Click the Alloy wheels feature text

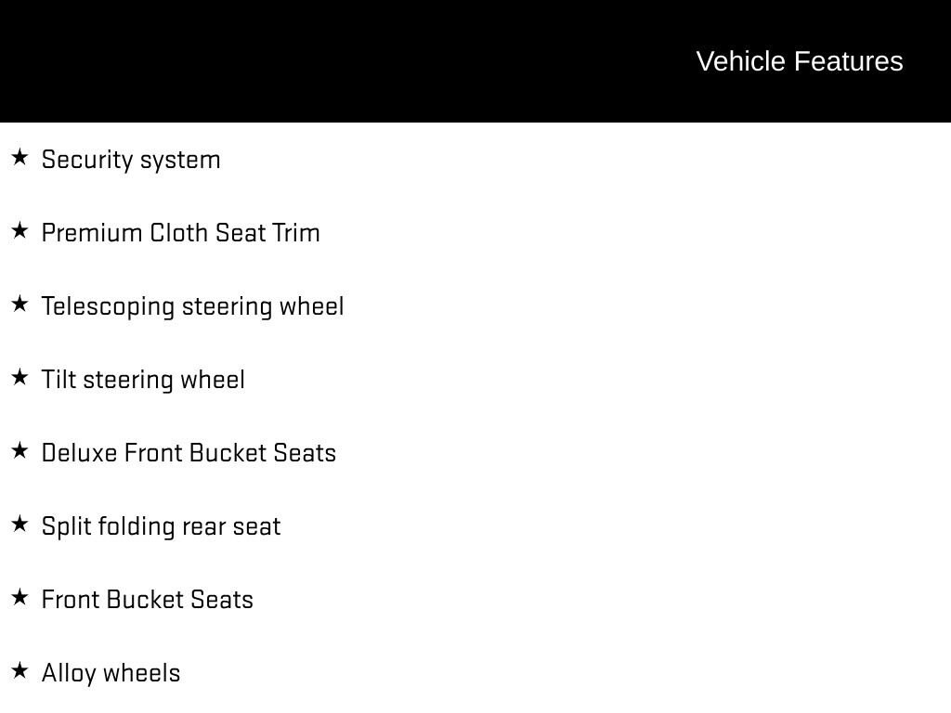pyautogui.click(x=111, y=674)
